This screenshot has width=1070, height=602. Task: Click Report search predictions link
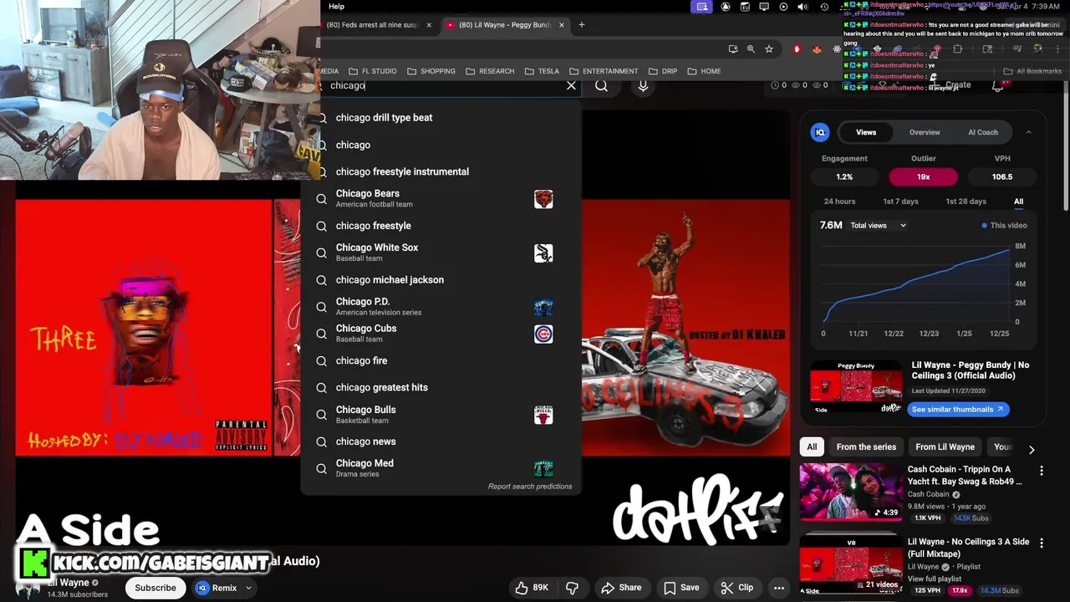click(530, 487)
